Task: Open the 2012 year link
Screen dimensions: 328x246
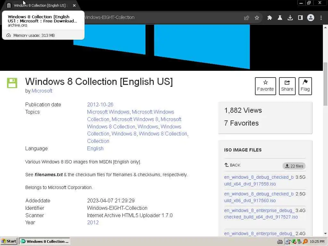Action: coord(93,222)
